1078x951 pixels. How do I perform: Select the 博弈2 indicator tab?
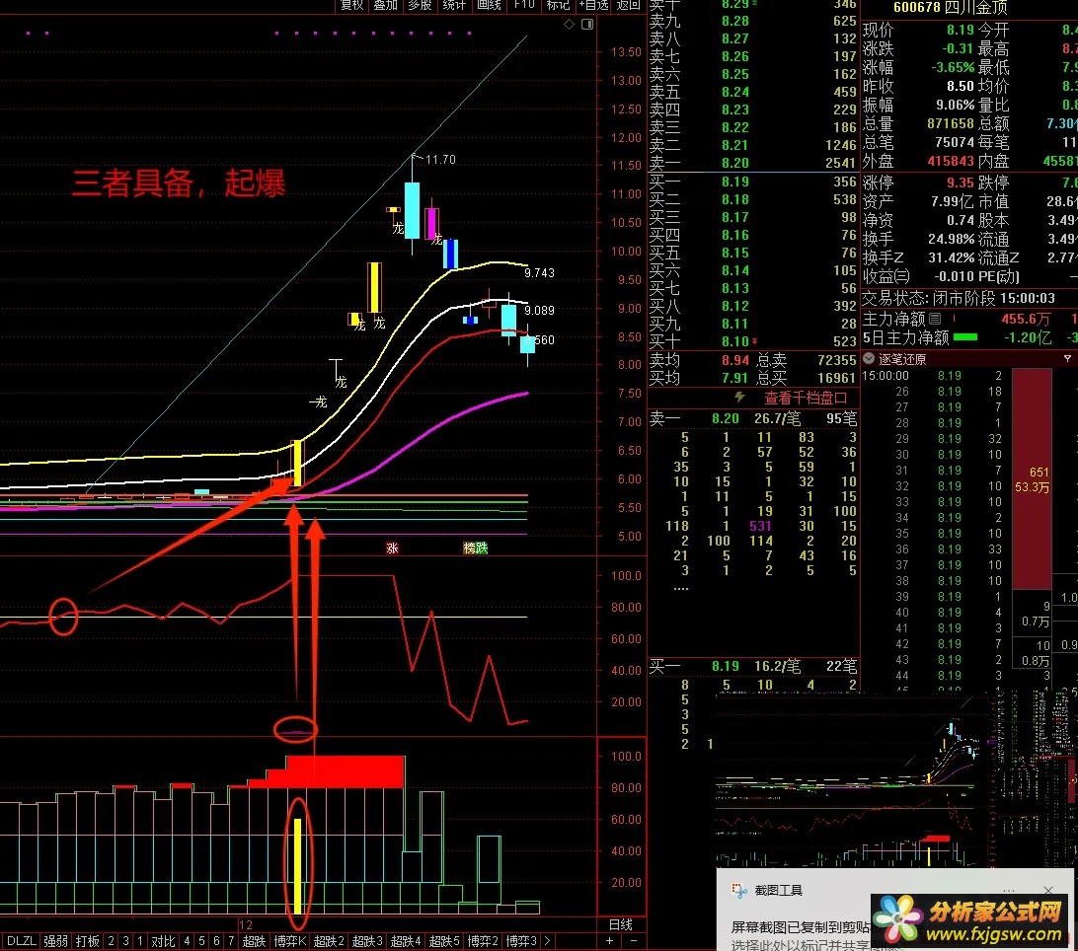pos(483,941)
